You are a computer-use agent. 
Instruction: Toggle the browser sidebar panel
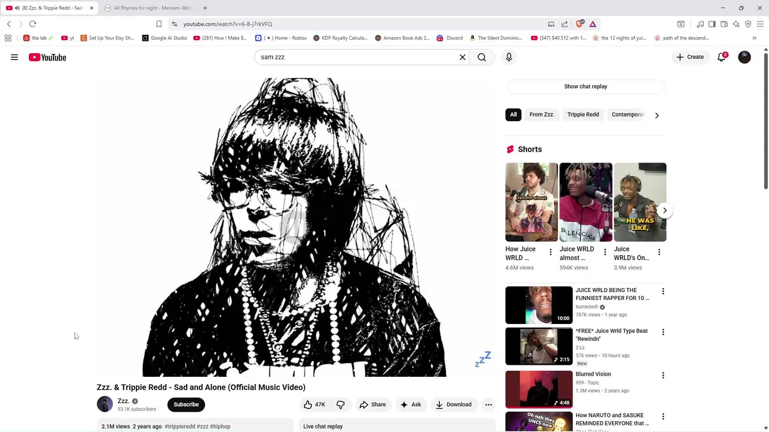(x=712, y=24)
